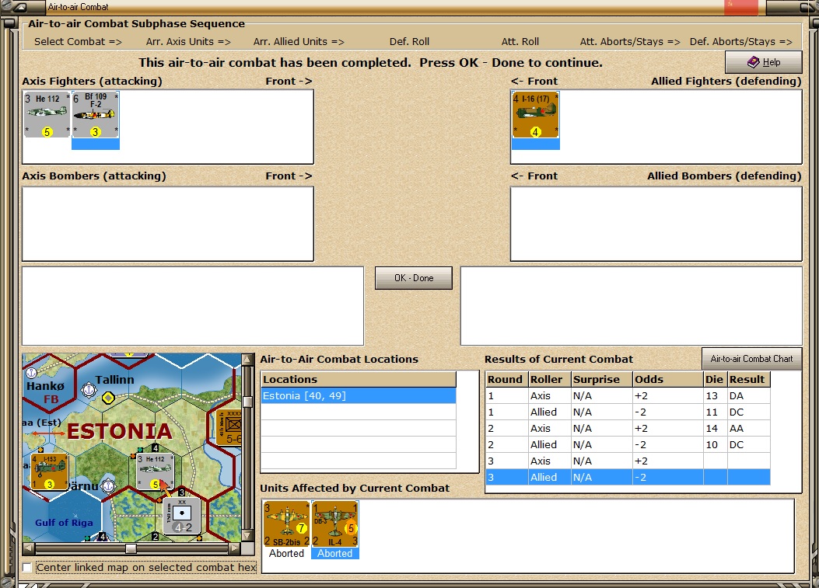
Task: Click the map vertical scrollbar up arrow
Action: 247,359
